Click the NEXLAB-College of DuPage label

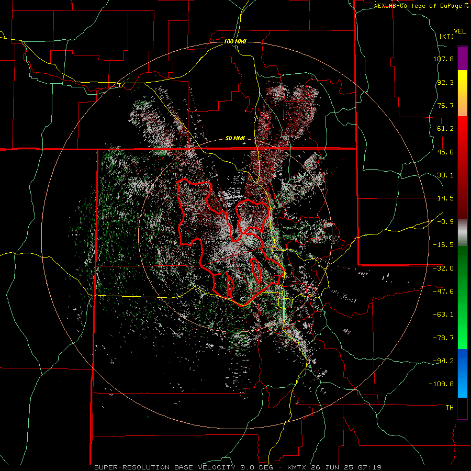[x=418, y=6]
